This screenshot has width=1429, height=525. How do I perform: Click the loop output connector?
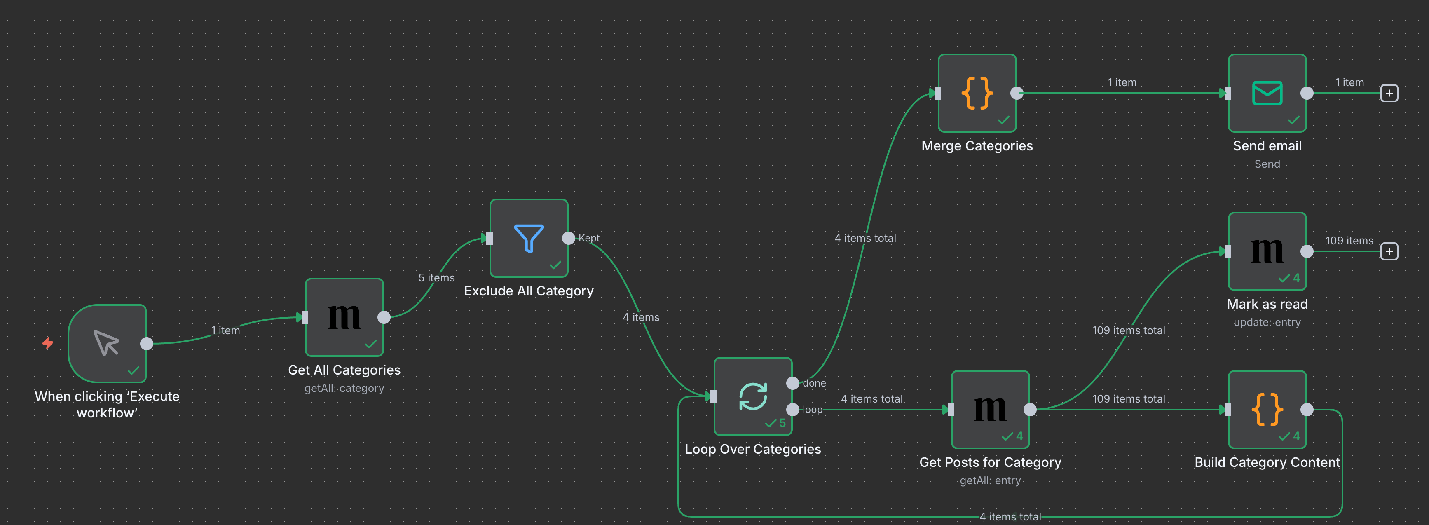(x=793, y=410)
